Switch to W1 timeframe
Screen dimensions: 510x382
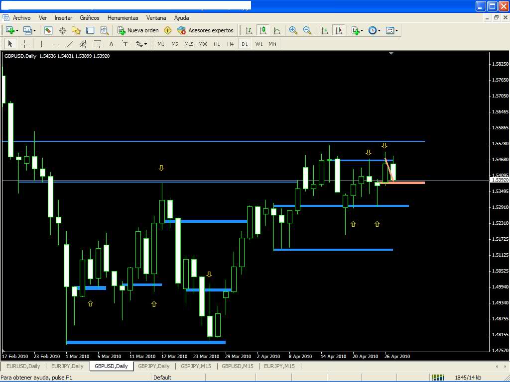point(259,44)
